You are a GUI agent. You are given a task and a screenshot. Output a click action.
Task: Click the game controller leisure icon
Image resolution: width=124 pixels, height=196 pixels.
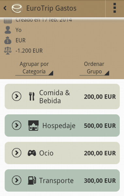coord(32,153)
